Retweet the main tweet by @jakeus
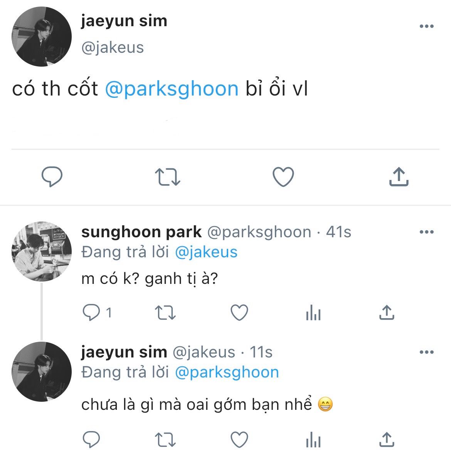This screenshot has width=451, height=458. coord(167,177)
